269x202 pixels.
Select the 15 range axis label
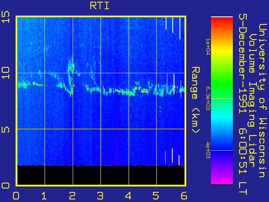click(x=5, y=17)
